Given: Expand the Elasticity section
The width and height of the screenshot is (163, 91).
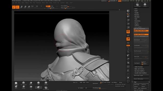Looking at the screenshot, I should [137, 15].
